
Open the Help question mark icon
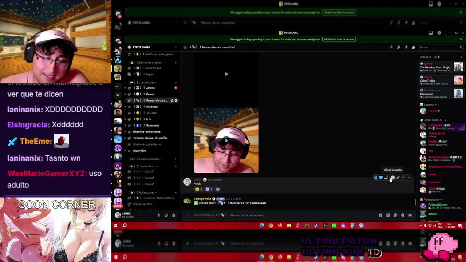tap(439, 33)
